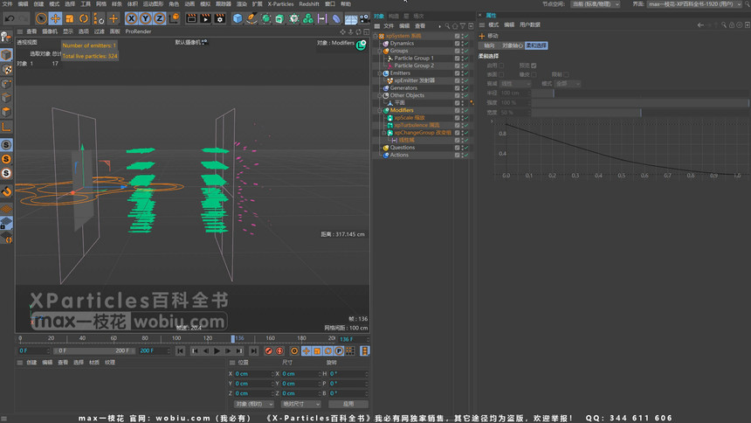Collapse the Emitters tree node

380,73
